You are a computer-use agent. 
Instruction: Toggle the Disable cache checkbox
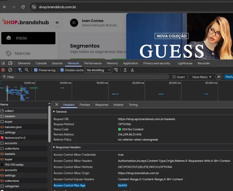[62, 70]
